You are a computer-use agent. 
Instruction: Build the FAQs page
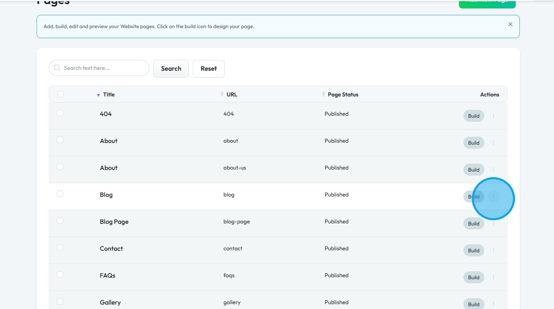pos(473,277)
